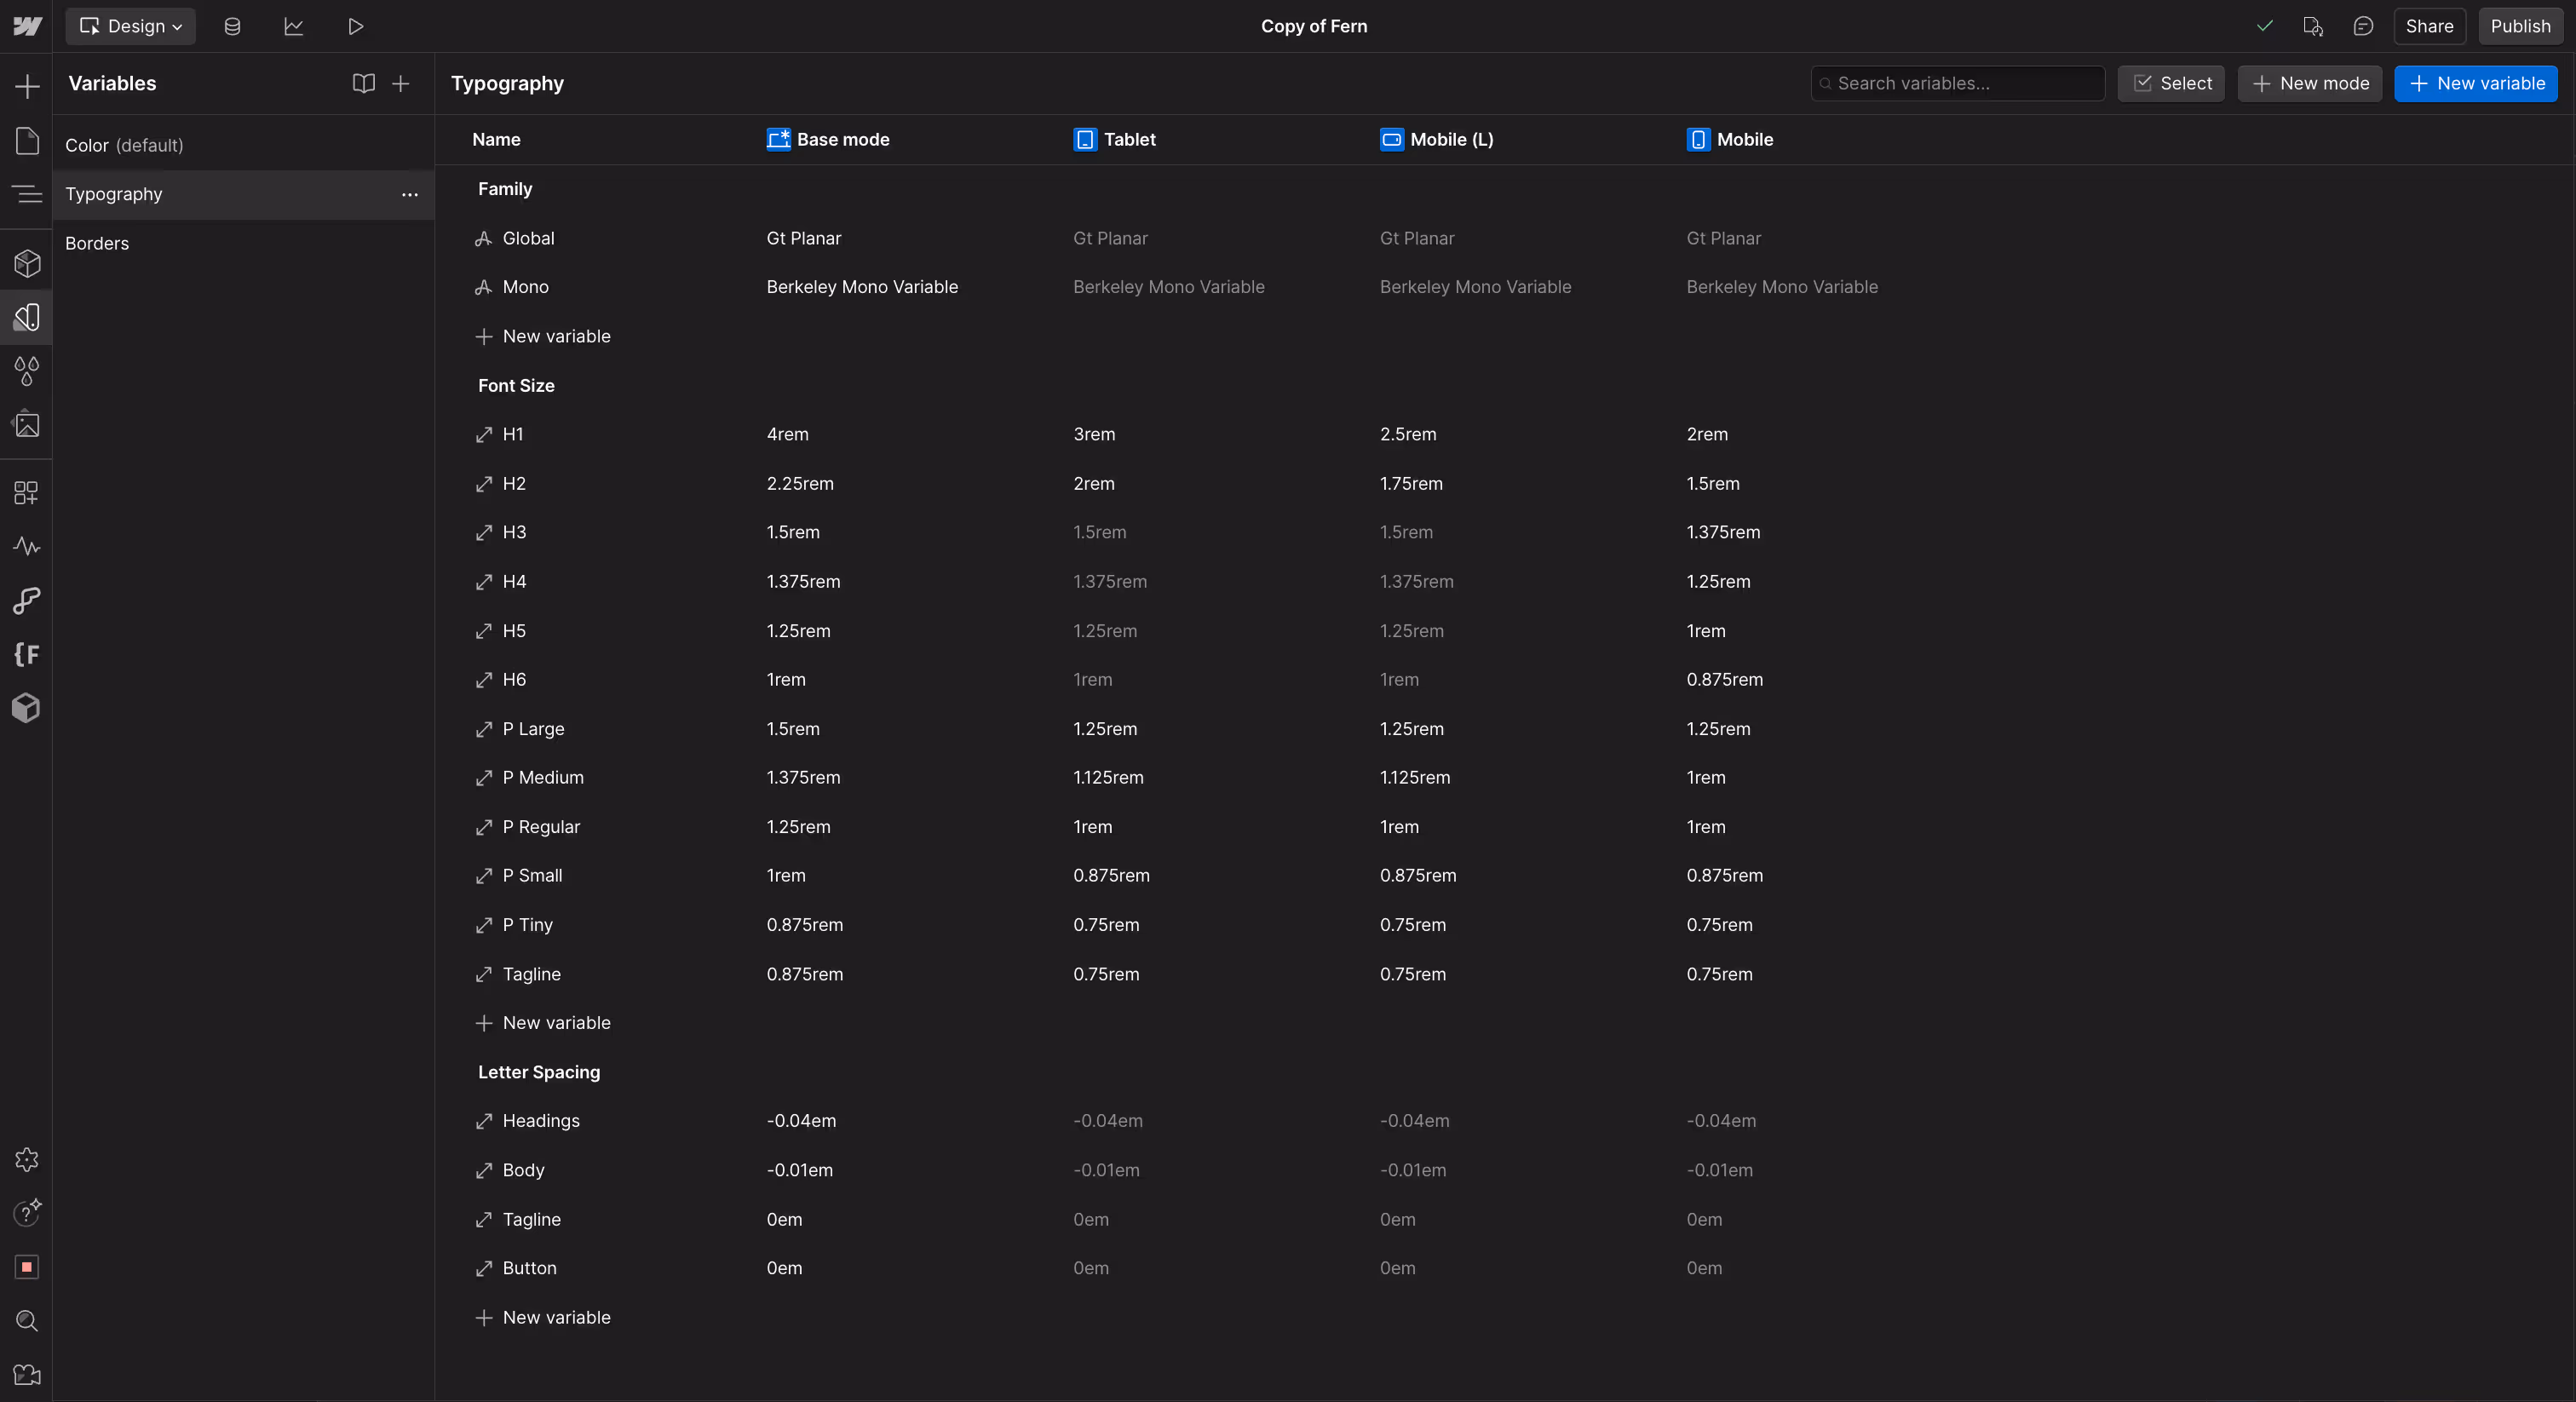Click the Preview play icon
The image size is (2576, 1402).
click(x=355, y=26)
